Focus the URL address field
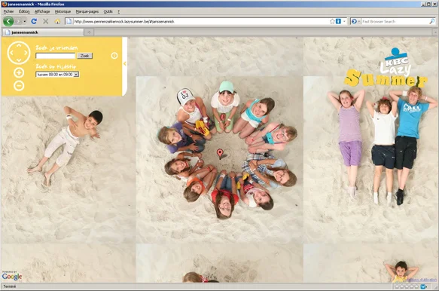 [x=201, y=21]
